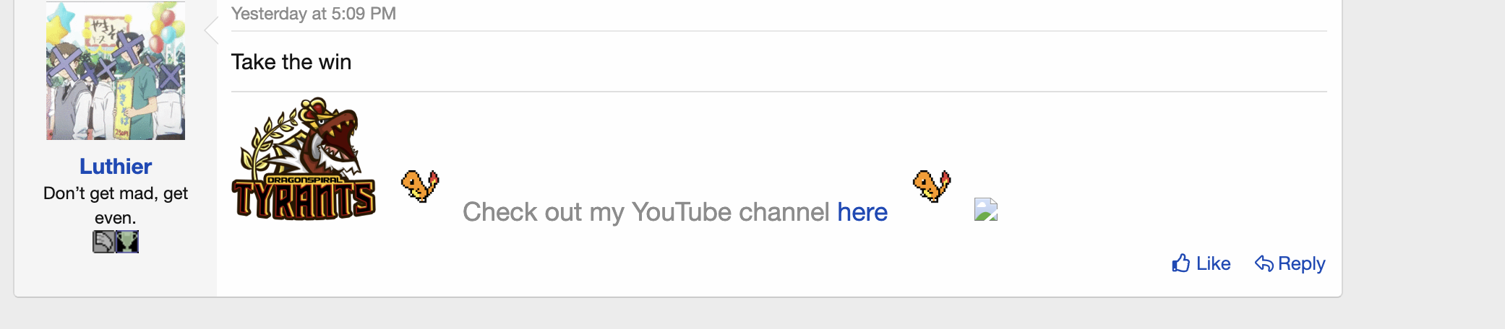Viewport: 1505px width, 329px height.
Task: Open Luthier's avatar image
Action: tap(116, 71)
